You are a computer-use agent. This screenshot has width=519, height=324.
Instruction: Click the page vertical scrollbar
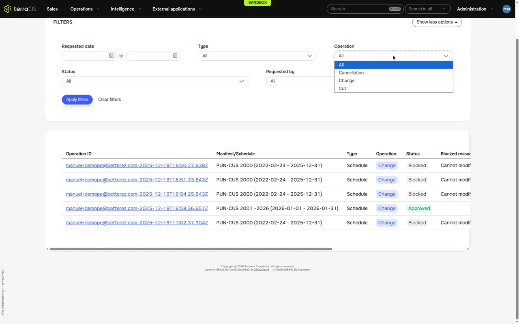[517, 179]
